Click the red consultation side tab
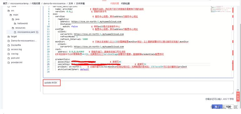Image resolution: width=241 pixels, height=114 pixels. 238,96
